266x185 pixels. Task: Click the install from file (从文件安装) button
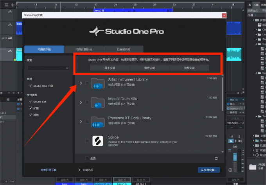208,170
